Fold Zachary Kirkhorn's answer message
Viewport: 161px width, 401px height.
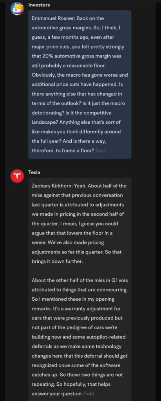tap(89, 393)
